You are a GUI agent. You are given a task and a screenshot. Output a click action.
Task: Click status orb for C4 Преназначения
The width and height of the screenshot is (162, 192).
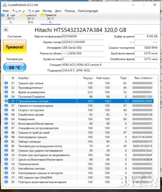coord(6,164)
